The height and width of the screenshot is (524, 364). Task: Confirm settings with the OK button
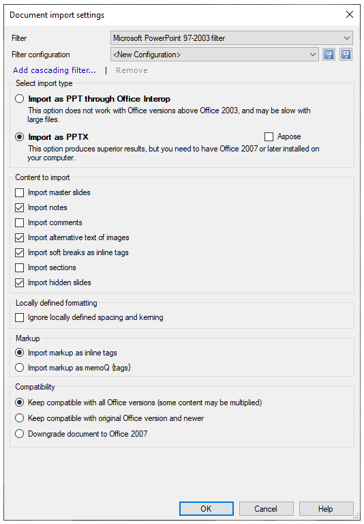[207, 508]
